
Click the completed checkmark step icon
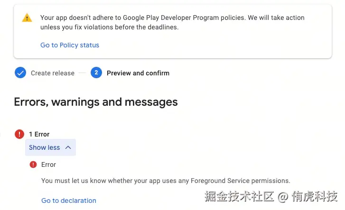pyautogui.click(x=20, y=73)
